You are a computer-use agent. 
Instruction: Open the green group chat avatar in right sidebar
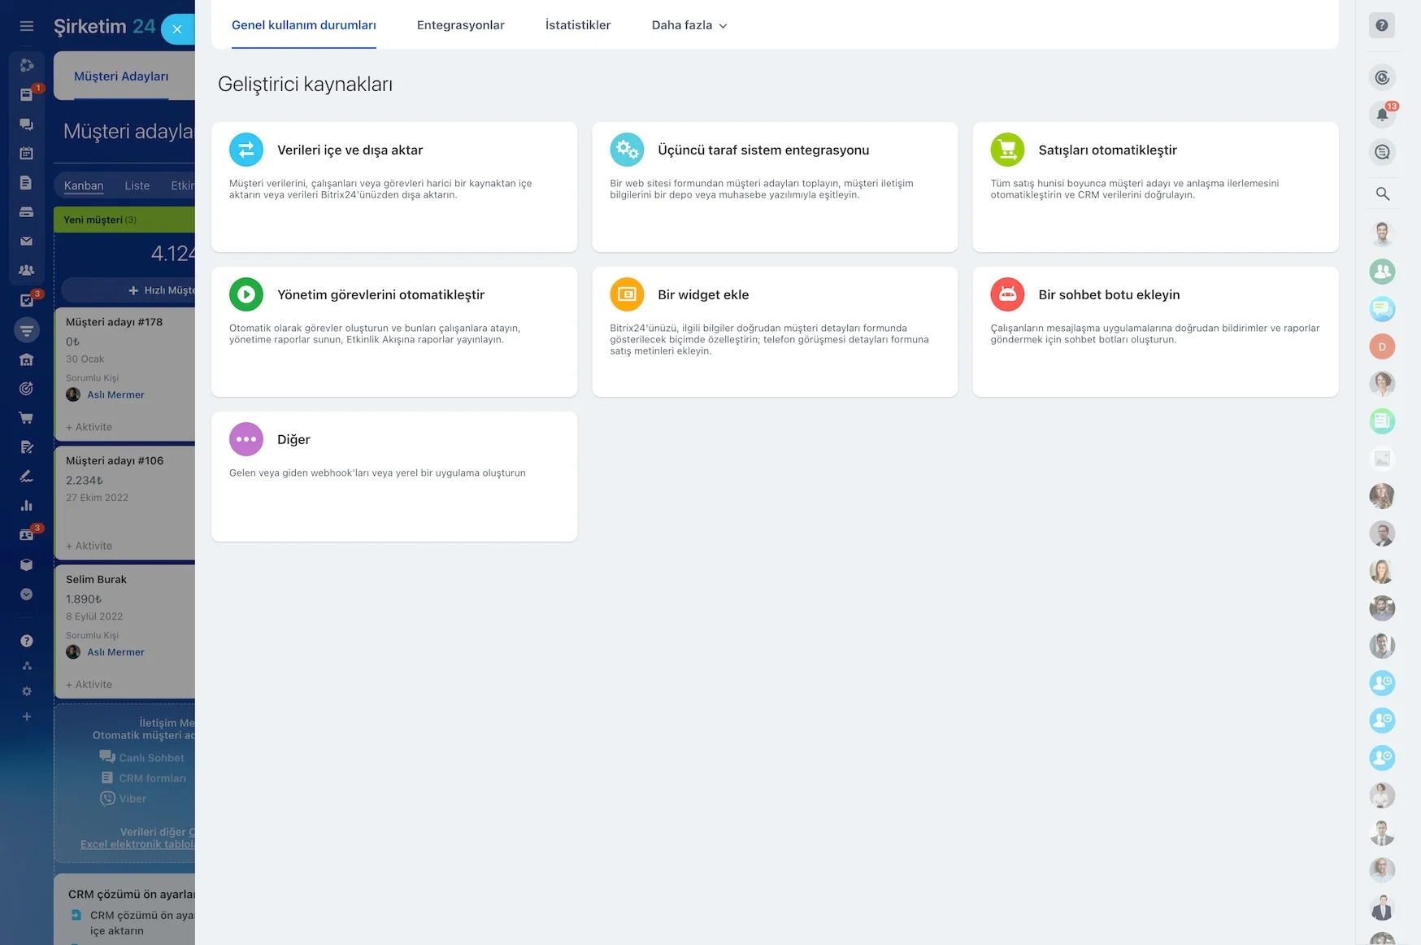click(1382, 272)
